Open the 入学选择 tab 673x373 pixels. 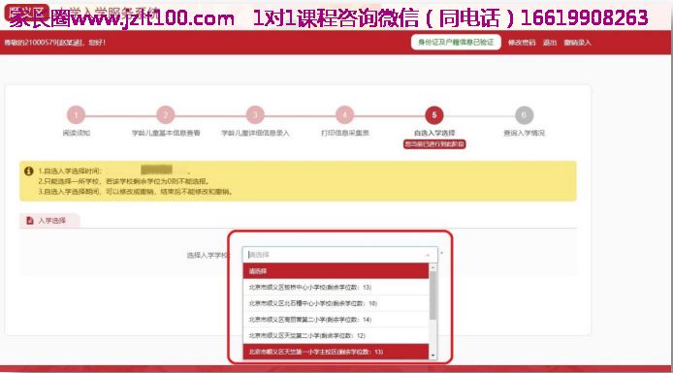point(49,220)
